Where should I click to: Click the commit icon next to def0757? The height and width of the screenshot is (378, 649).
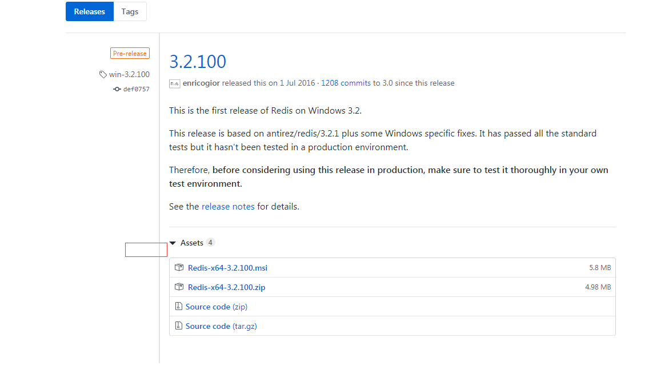click(117, 89)
